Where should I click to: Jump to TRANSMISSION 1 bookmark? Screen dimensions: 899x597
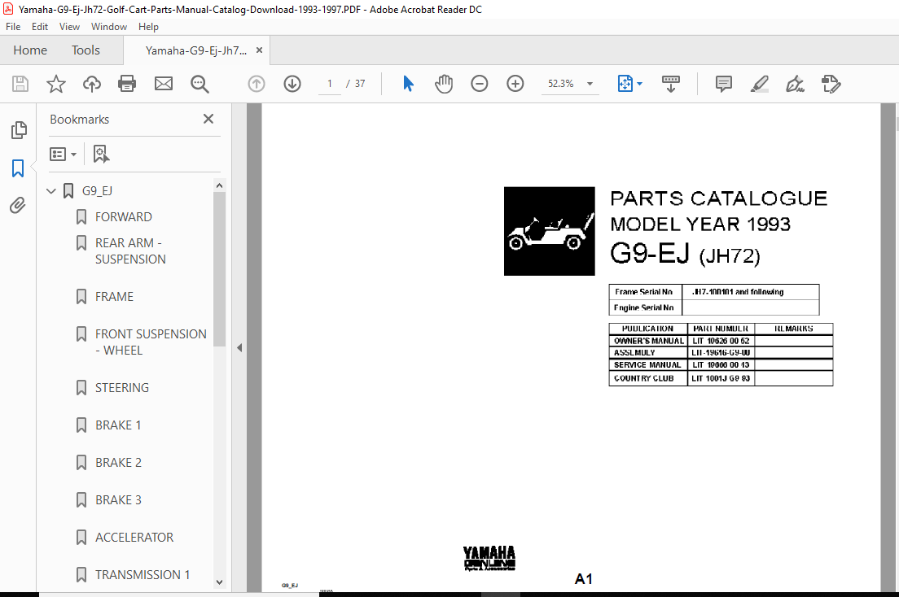click(143, 575)
